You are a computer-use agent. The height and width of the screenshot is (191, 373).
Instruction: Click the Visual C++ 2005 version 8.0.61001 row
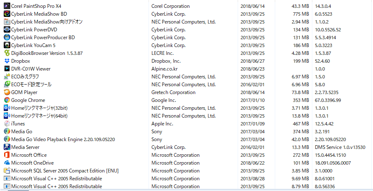click(x=56, y=179)
